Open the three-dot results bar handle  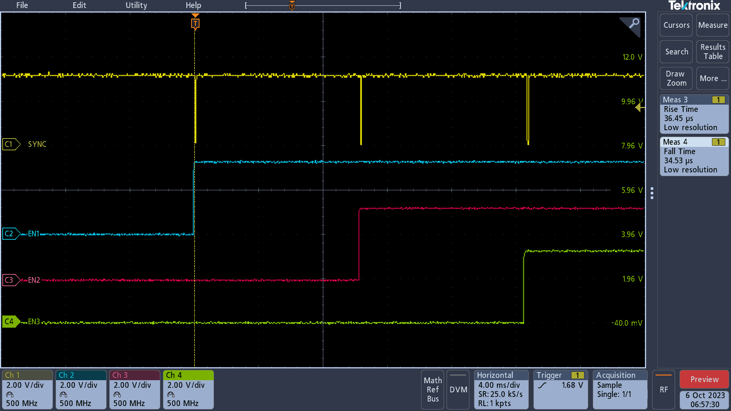click(652, 193)
